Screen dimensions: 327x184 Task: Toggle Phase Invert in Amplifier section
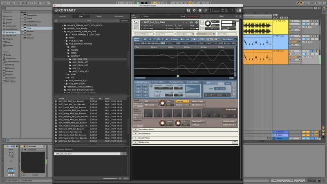point(198,121)
